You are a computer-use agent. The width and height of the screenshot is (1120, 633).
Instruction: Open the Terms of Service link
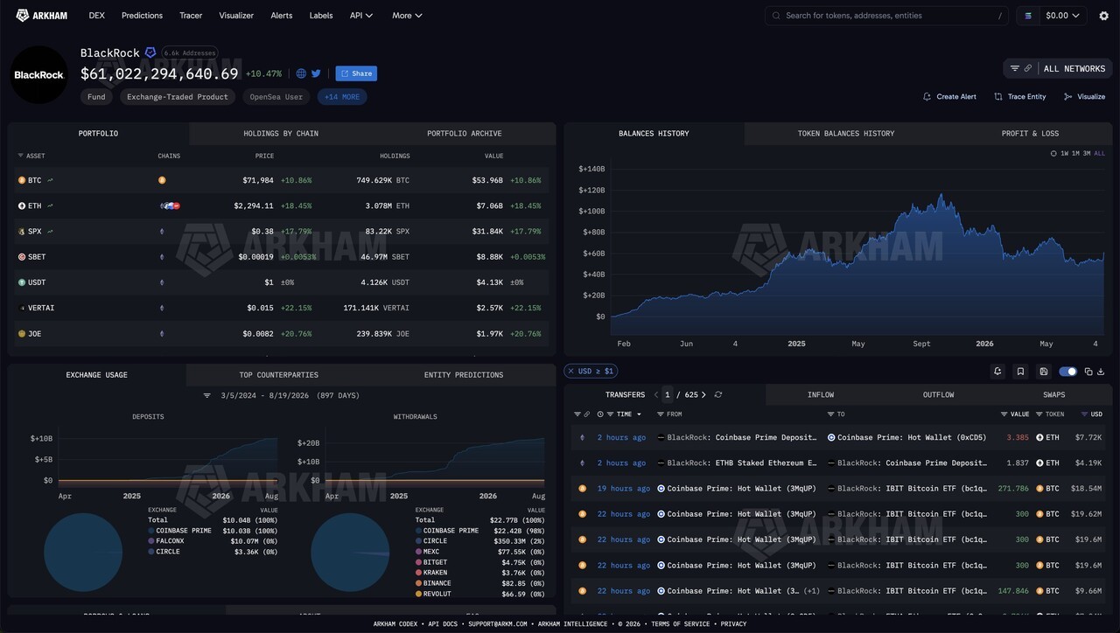[x=681, y=624]
